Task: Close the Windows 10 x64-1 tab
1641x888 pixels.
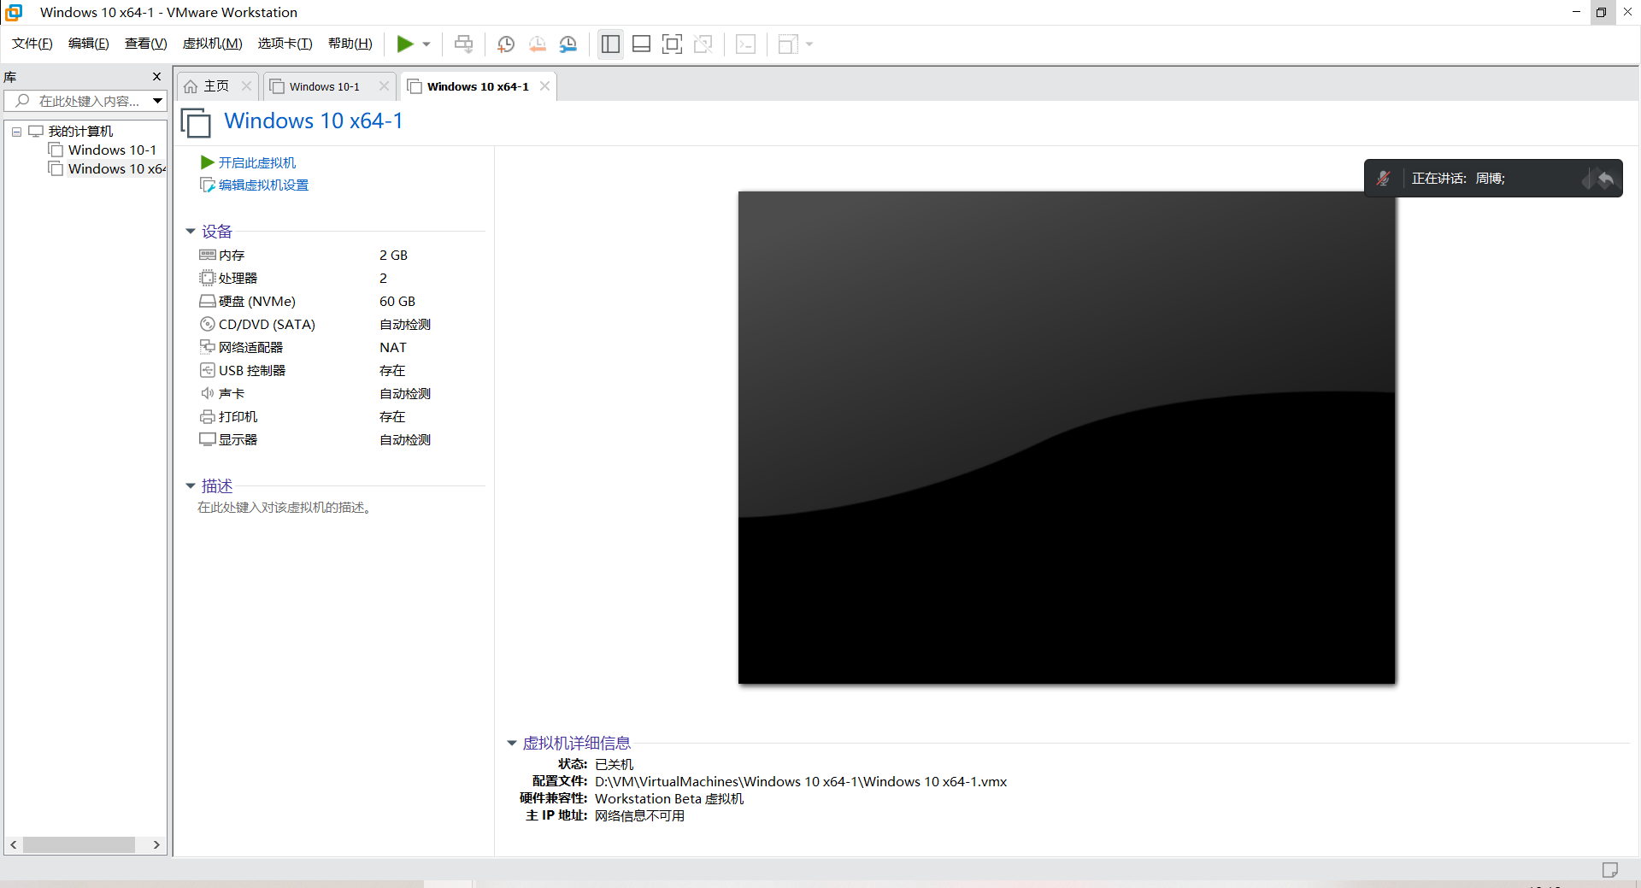Action: pos(544,86)
